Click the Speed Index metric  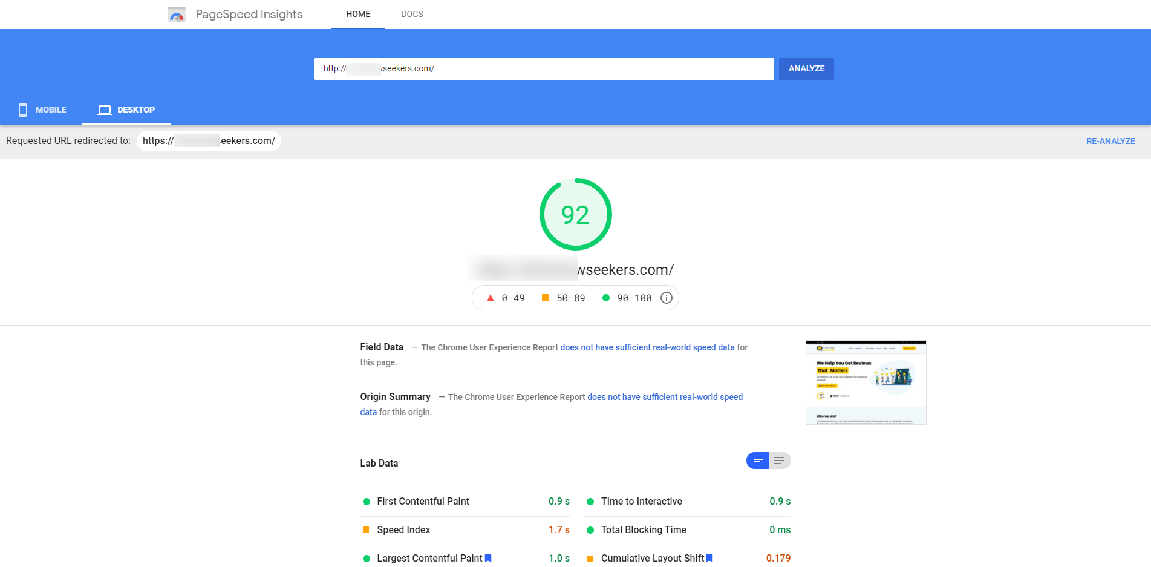pyautogui.click(x=466, y=530)
